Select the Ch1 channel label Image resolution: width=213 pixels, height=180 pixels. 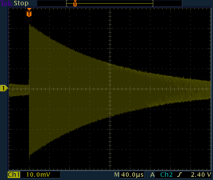(x=14, y=175)
